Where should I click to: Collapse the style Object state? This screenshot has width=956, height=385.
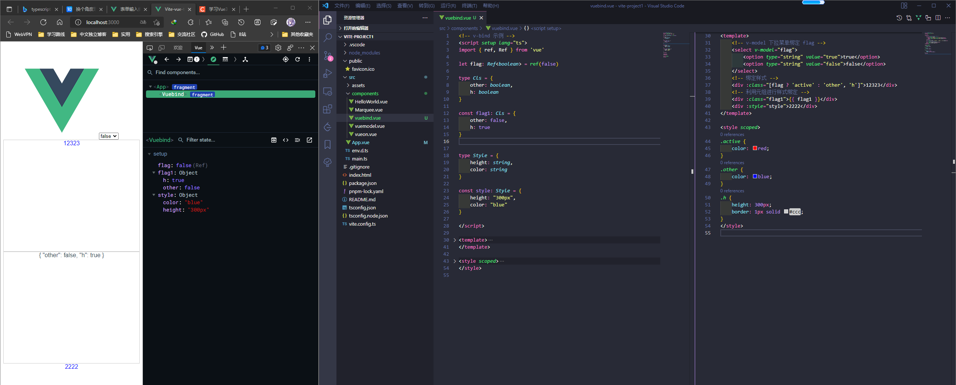pos(154,195)
